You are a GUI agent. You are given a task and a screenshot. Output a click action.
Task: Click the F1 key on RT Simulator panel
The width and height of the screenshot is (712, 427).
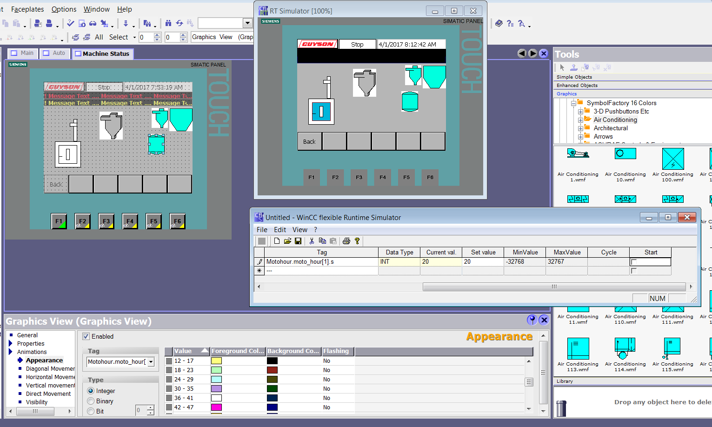pos(311,177)
